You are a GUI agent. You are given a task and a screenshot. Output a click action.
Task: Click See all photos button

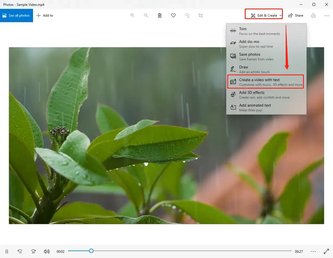point(16,16)
